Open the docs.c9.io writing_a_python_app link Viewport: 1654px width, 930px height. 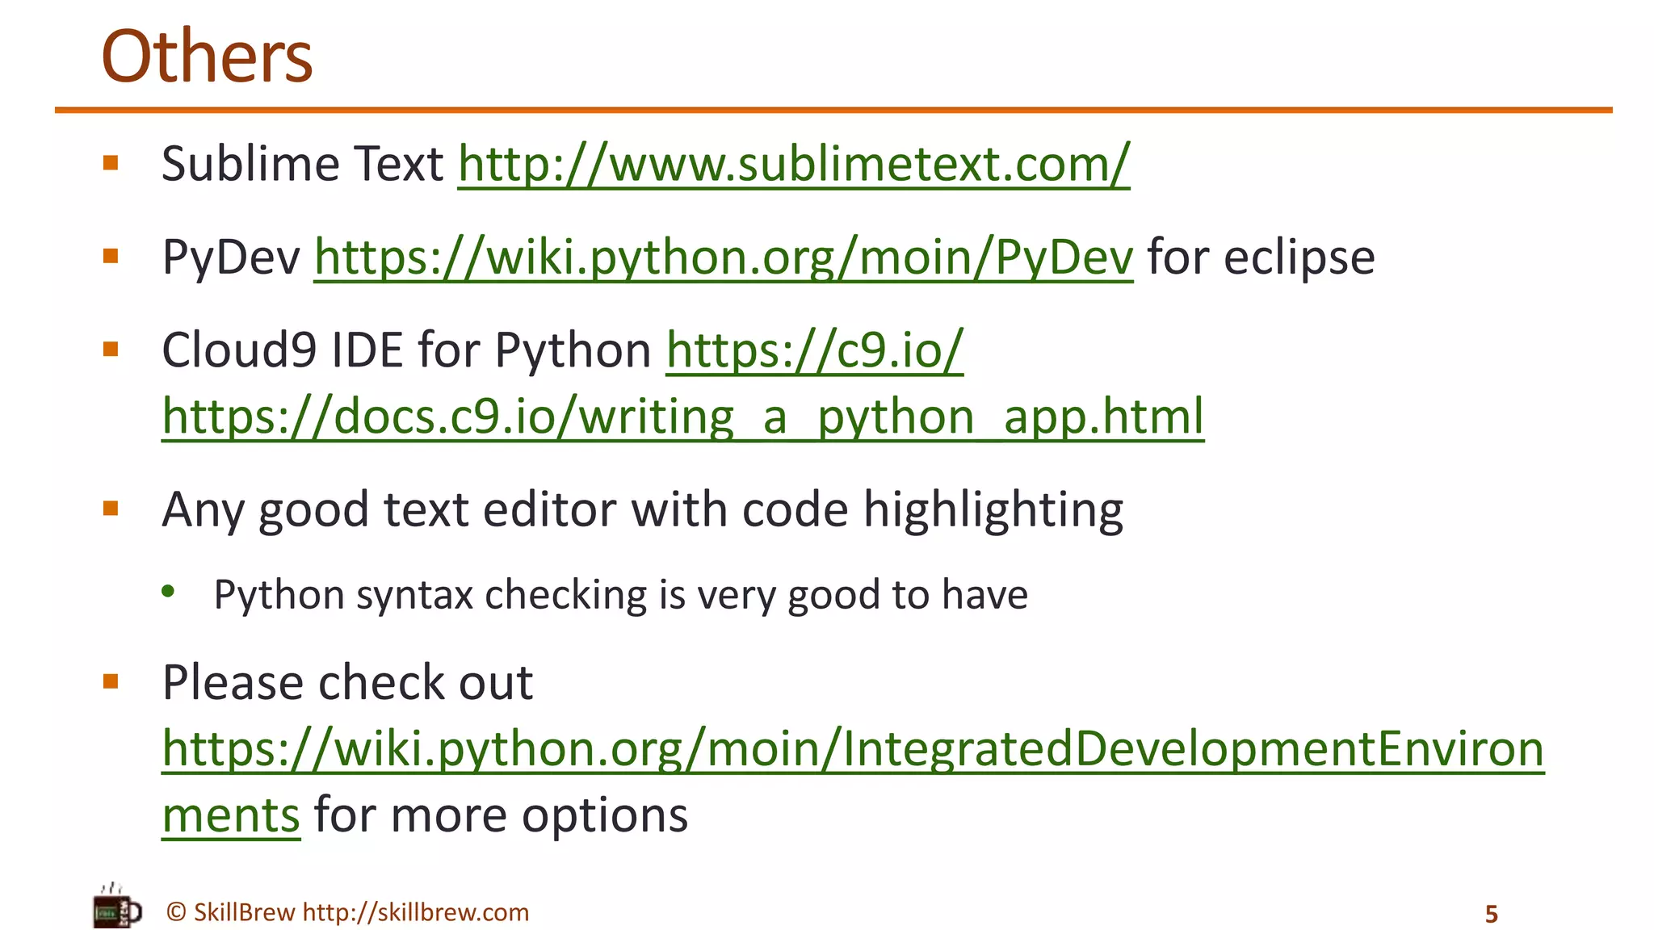pyautogui.click(x=682, y=417)
